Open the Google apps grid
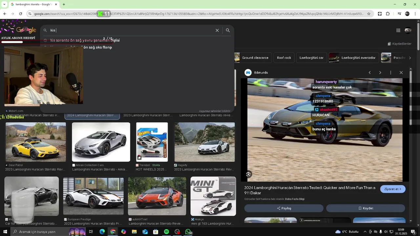Viewport: 420px width, 236px height. tap(398, 30)
